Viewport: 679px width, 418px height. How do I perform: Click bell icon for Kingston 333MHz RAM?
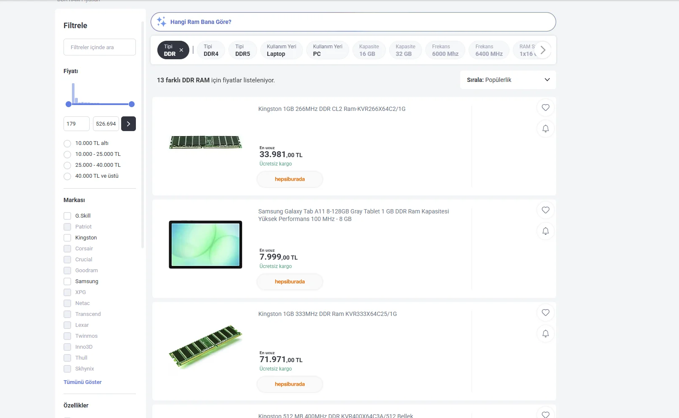545,334
